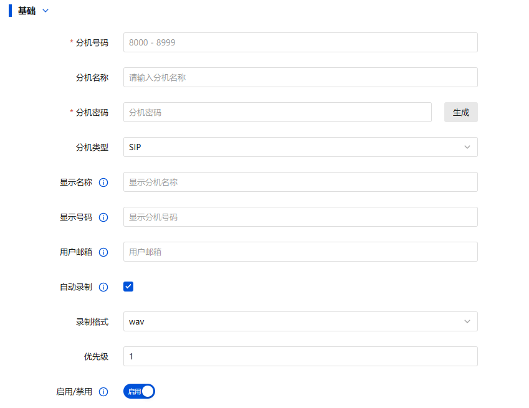Collapse the 基础 section chevron
Screen dimensions: 529x408
45,11
